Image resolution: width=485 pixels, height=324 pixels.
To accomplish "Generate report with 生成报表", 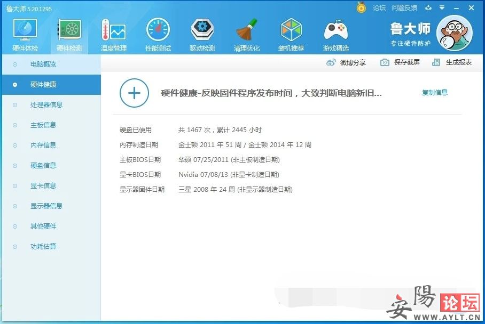I will [x=452, y=62].
